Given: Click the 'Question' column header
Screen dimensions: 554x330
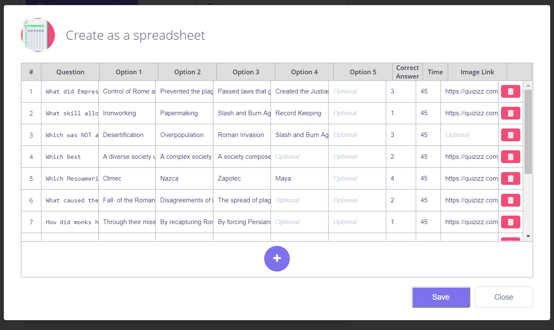Looking at the screenshot, I should [x=70, y=72].
